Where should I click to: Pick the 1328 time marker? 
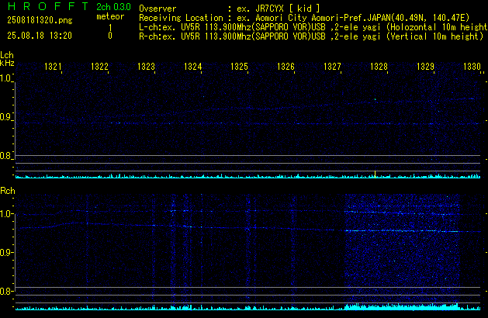379,67
